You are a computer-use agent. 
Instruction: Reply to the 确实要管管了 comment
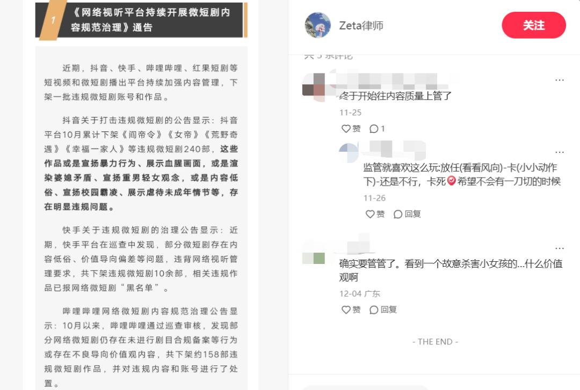pos(383,310)
